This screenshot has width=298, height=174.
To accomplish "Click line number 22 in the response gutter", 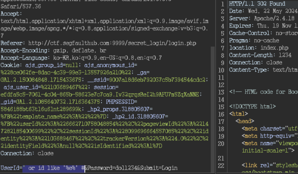I will pos(221,166).
